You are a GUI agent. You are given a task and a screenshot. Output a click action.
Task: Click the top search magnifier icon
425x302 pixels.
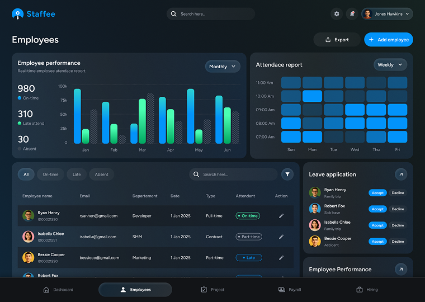click(x=173, y=14)
